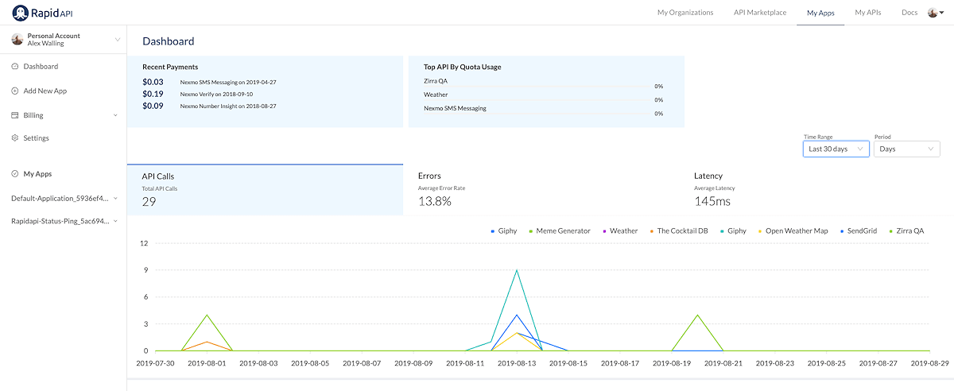Switch to the My APIs tab
954x391 pixels.
(x=867, y=13)
